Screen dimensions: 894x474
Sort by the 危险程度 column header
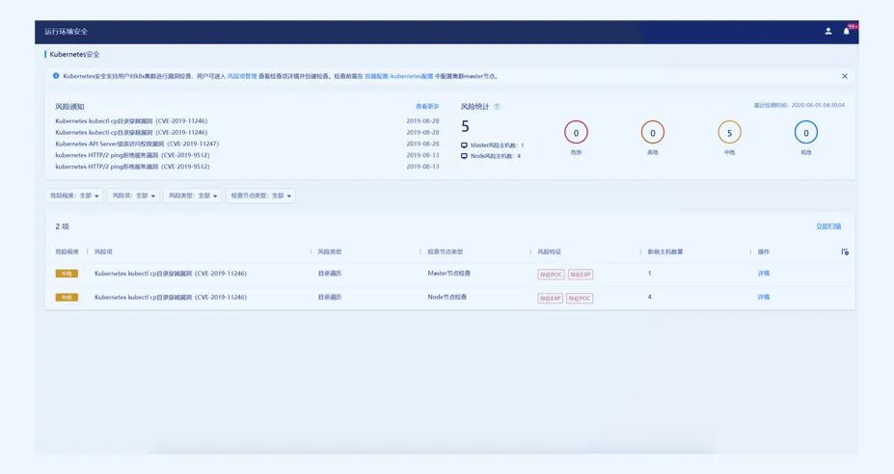[67, 251]
